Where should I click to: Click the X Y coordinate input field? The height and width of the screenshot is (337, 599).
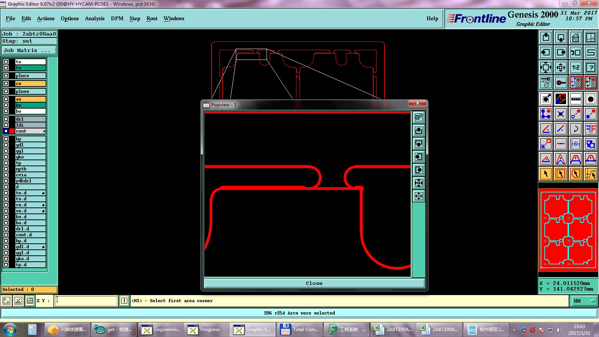(86, 301)
